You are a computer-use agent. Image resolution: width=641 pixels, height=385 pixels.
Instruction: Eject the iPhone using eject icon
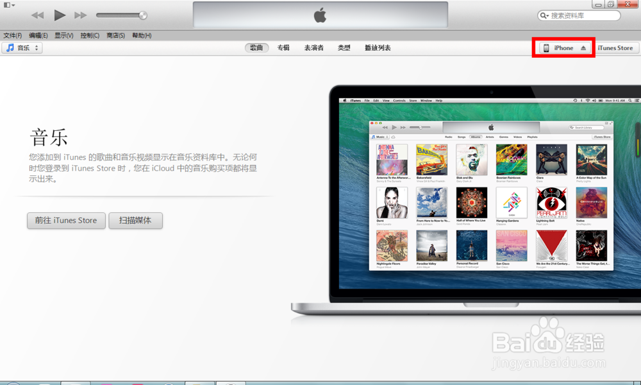point(583,48)
